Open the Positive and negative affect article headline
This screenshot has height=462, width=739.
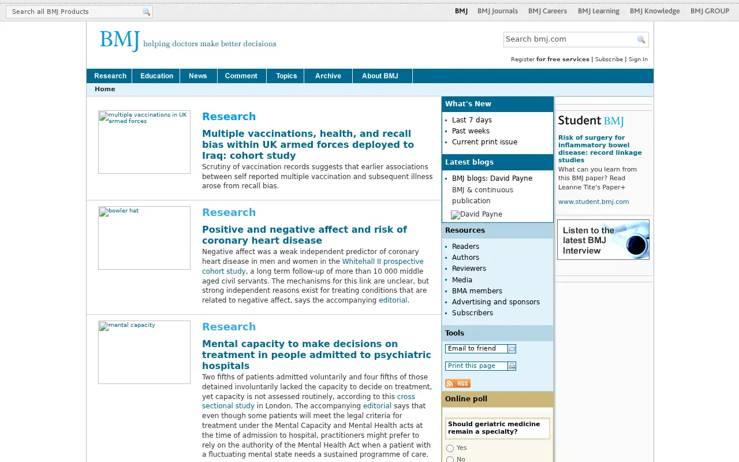[x=304, y=235]
